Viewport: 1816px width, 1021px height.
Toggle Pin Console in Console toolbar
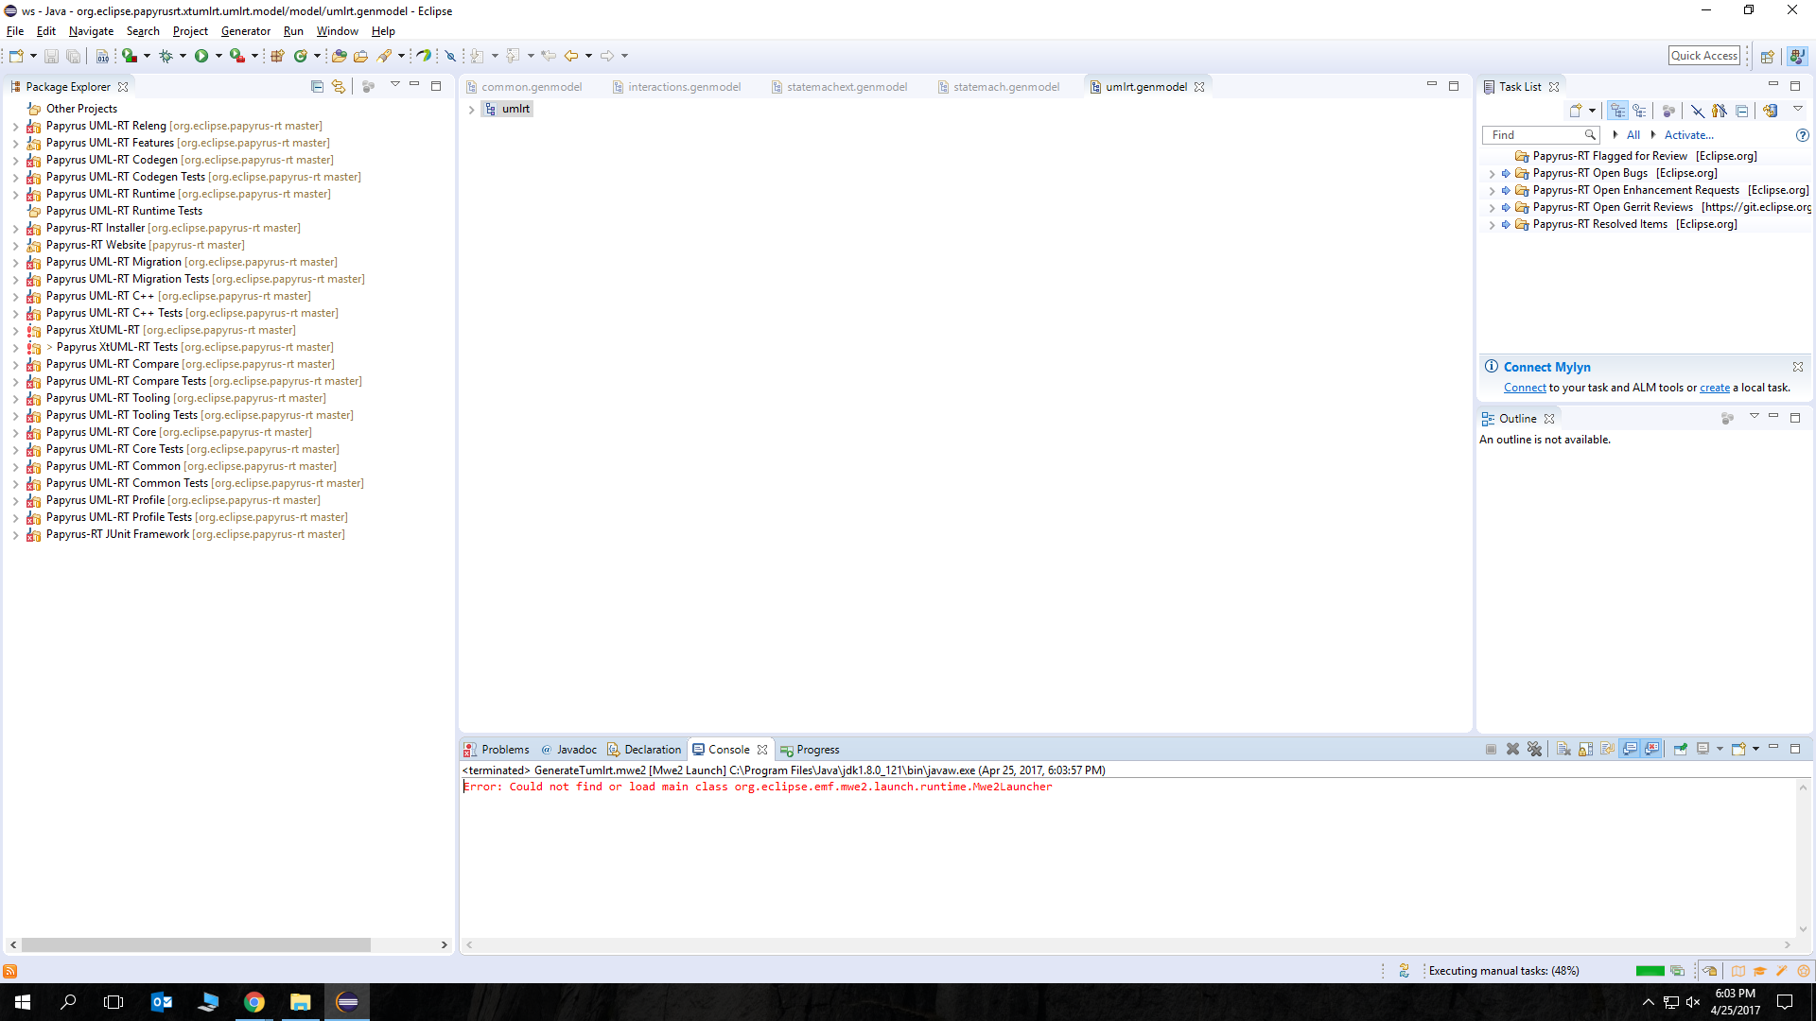point(1680,749)
